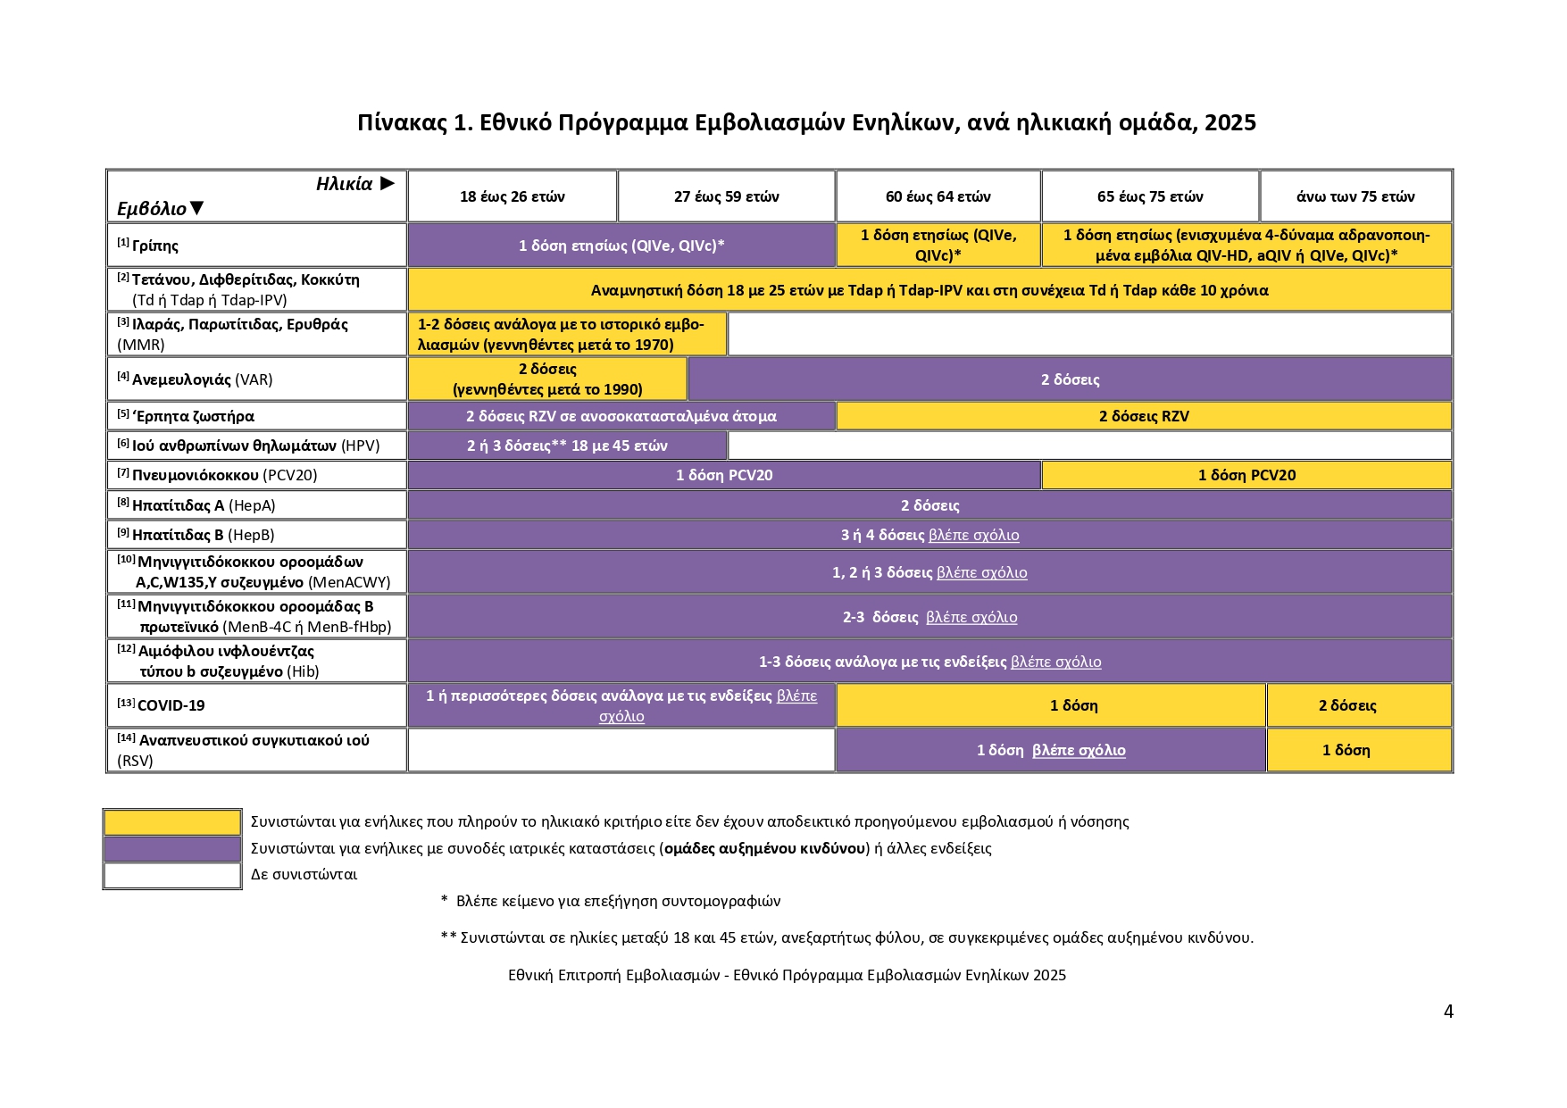Click the purple legend color box
Image resolution: width=1567 pixels, height=1108 pixels.
(172, 848)
